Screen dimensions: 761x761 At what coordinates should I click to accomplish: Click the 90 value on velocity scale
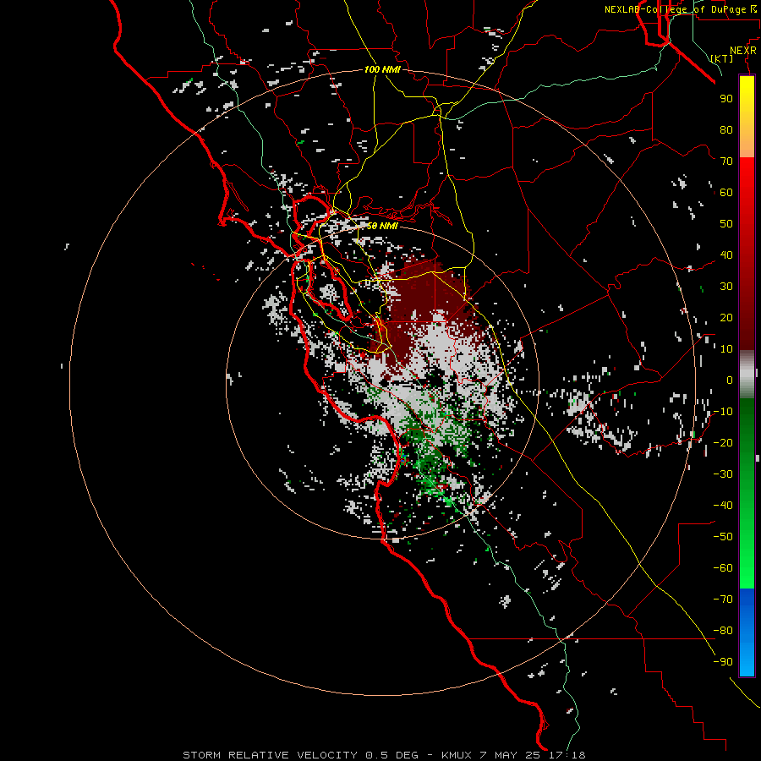(726, 99)
